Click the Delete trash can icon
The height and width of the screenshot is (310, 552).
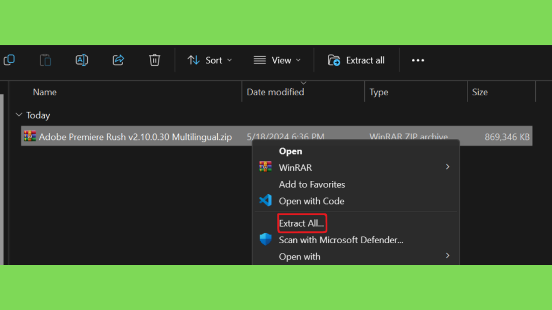coord(155,60)
